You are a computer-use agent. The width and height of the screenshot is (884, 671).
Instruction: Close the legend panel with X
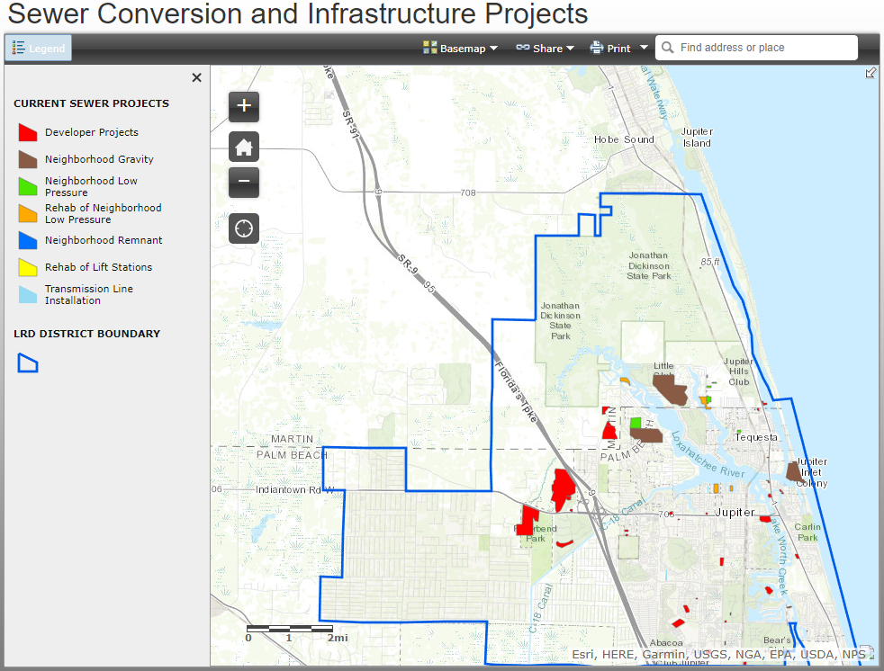pos(197,77)
